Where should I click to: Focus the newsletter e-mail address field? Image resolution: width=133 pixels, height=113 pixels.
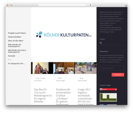click(112, 68)
